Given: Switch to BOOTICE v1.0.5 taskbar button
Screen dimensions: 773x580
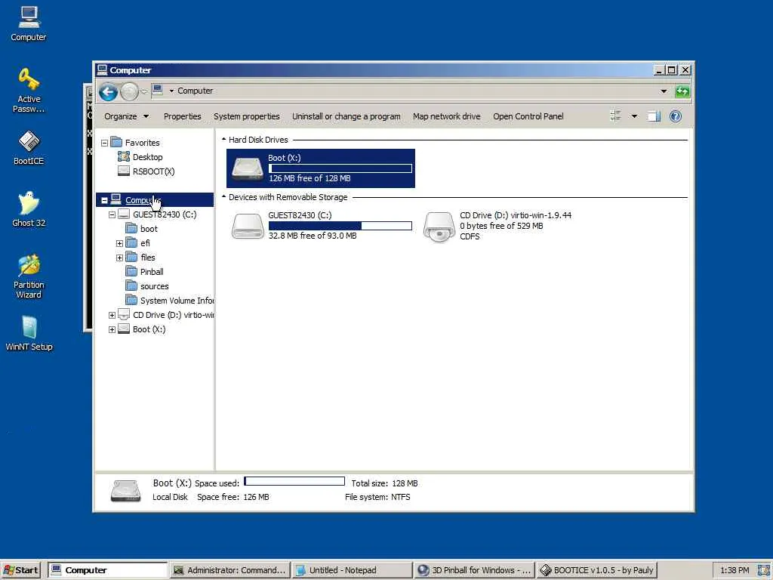Looking at the screenshot, I should [x=597, y=570].
